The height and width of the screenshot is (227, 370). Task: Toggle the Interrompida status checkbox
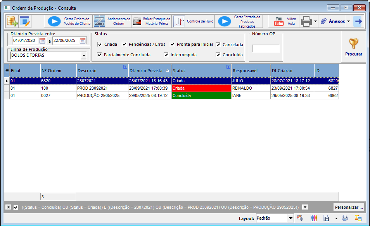(x=166, y=55)
